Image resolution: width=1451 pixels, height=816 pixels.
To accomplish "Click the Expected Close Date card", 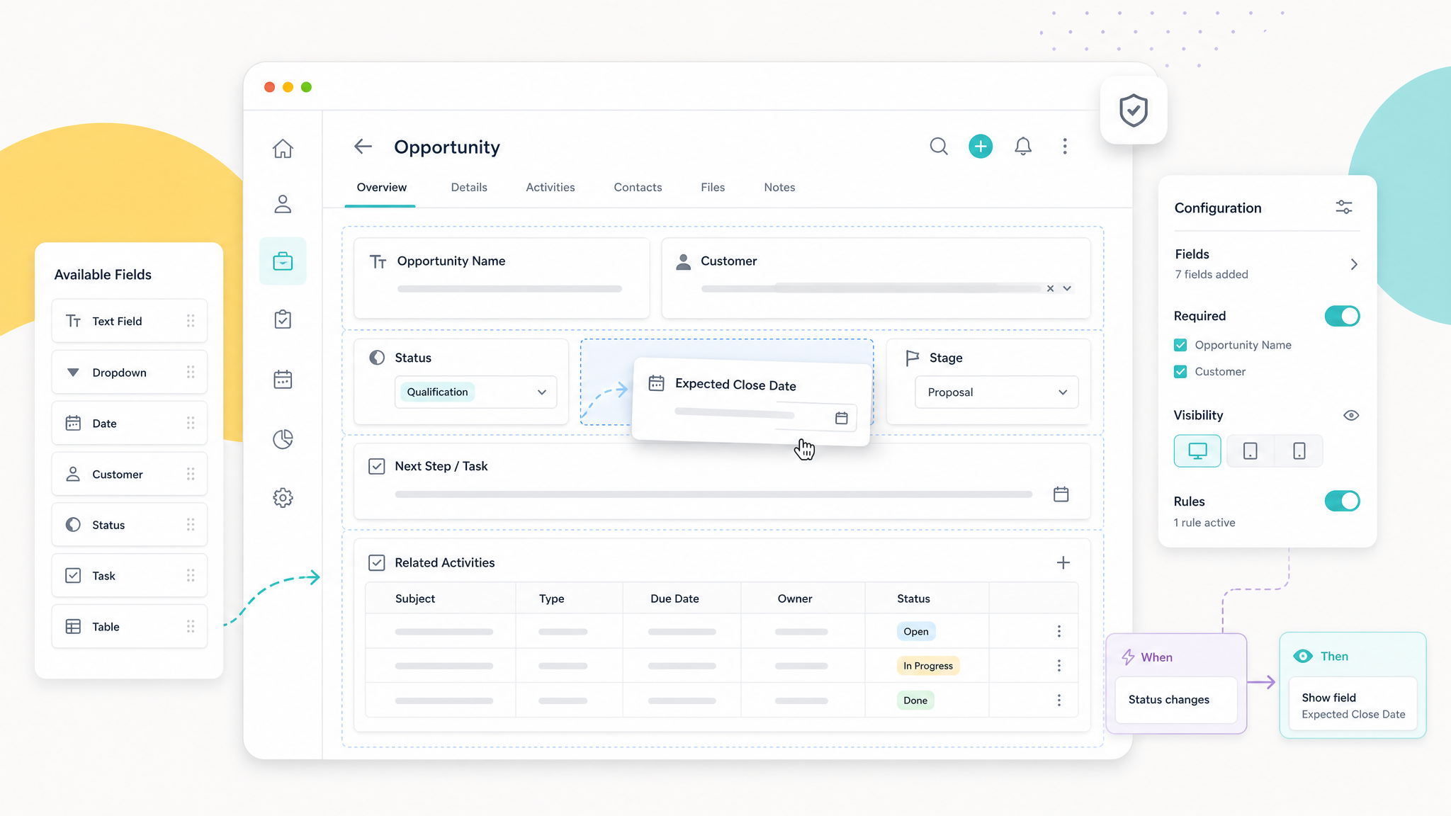I will click(751, 402).
